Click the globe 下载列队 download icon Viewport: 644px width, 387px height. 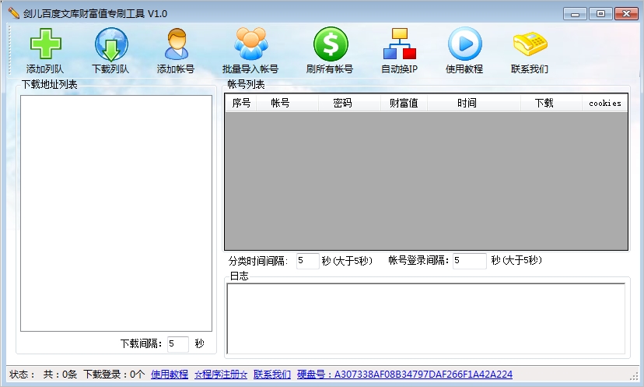(x=111, y=44)
